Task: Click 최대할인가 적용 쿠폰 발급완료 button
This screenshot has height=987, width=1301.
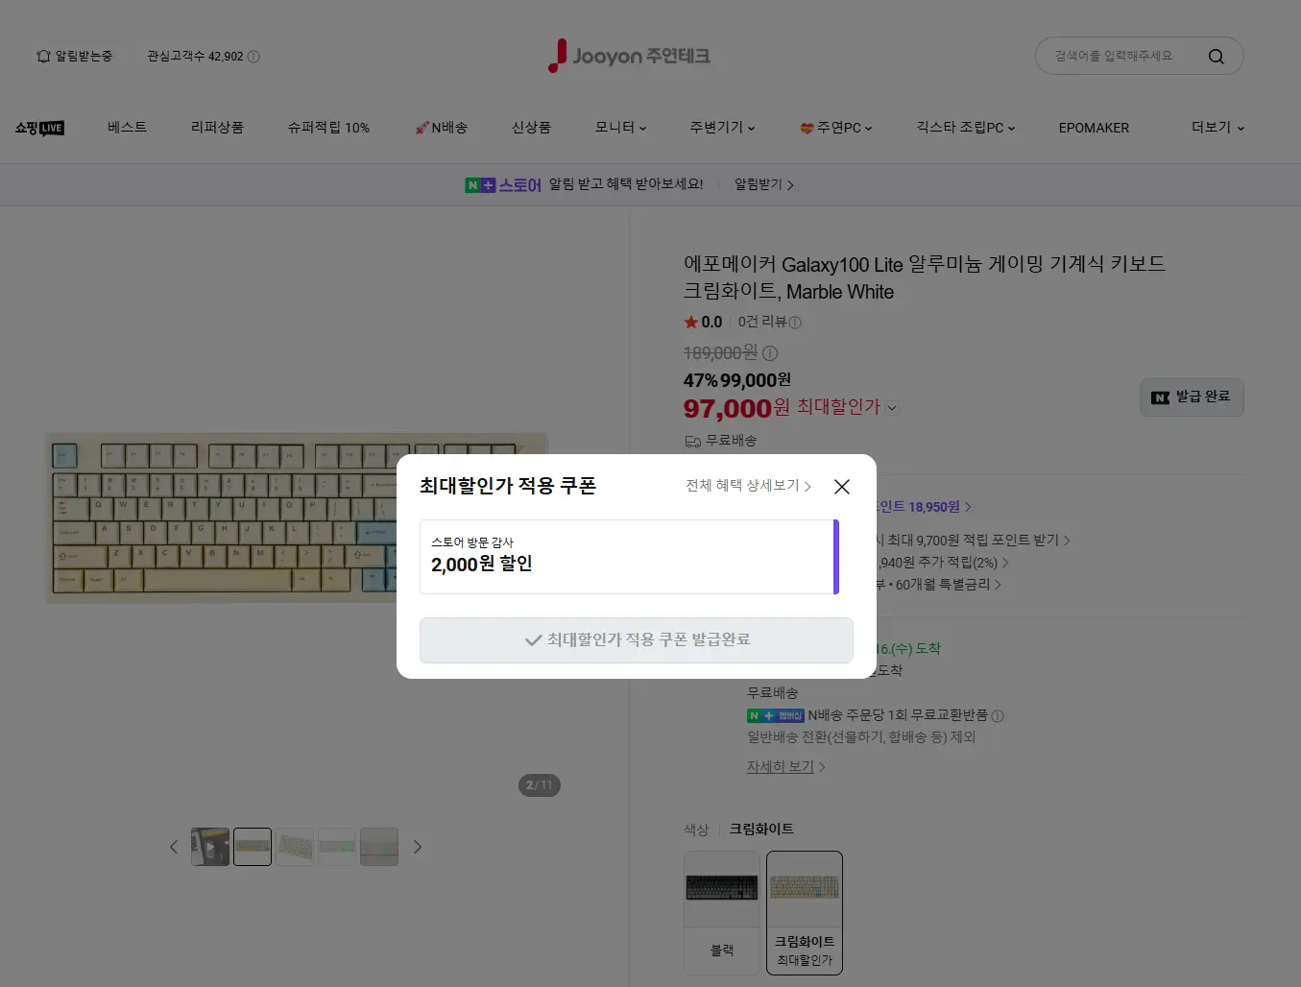Action: (x=636, y=640)
